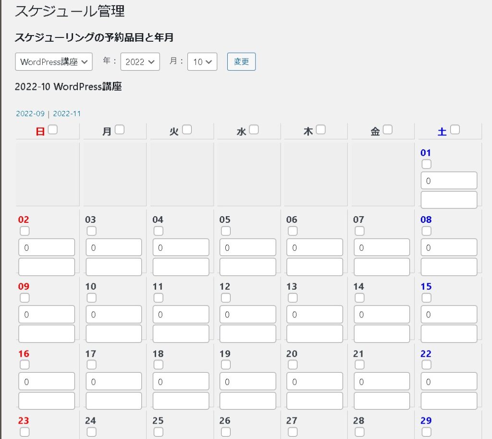Open the WordPress講座 item dropdown
The image size is (492, 439).
[54, 61]
